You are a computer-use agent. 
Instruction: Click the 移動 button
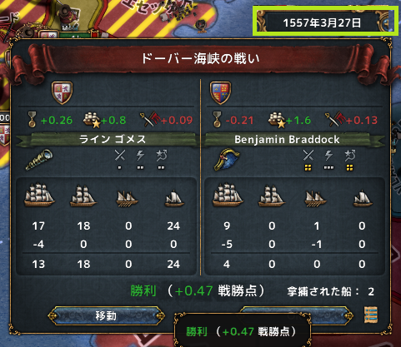[106, 315]
